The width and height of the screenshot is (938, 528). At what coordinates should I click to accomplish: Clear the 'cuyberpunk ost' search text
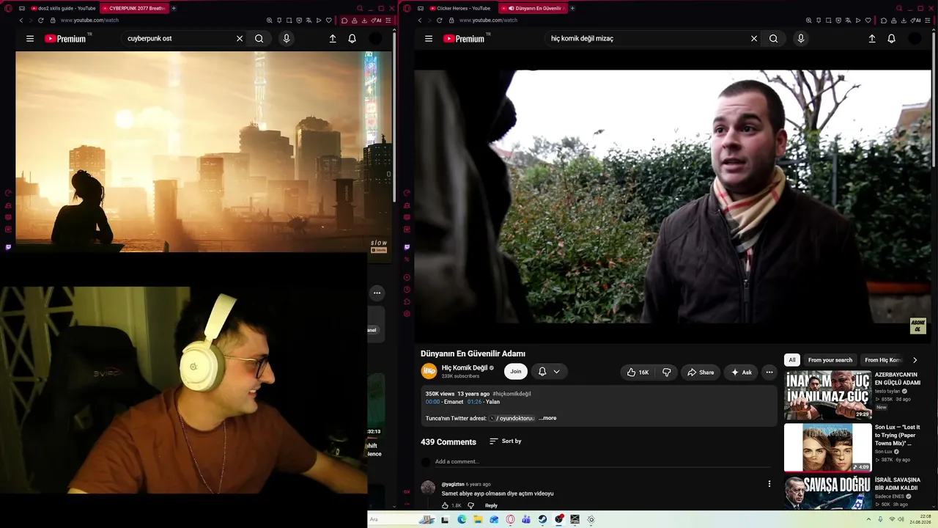pyautogui.click(x=240, y=39)
